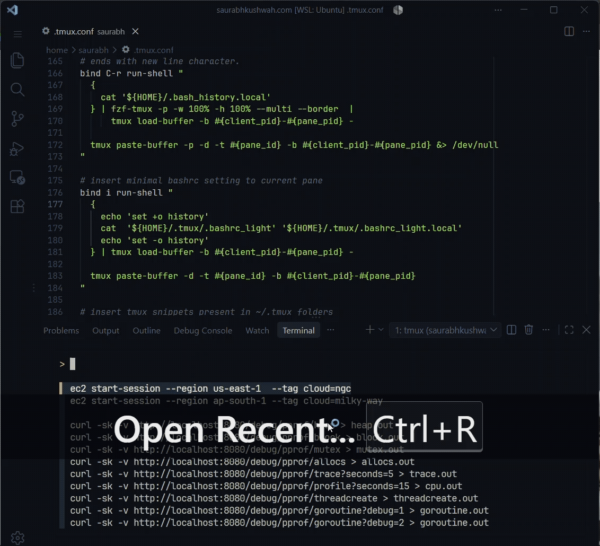Select curl entry for pprof/allocs
Image resolution: width=600 pixels, height=546 pixels.
[x=242, y=462]
